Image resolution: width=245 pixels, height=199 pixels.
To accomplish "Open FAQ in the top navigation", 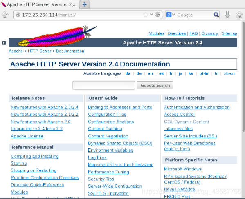I will coord(193,33).
